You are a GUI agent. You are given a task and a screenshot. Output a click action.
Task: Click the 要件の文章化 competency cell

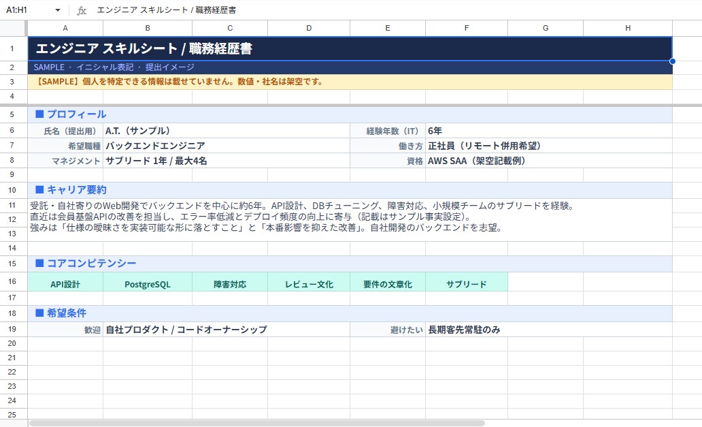388,282
